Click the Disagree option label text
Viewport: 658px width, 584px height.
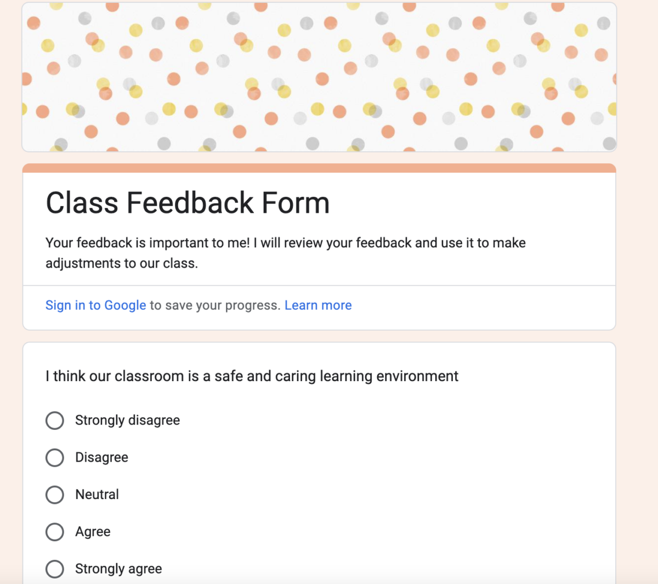pyautogui.click(x=101, y=457)
